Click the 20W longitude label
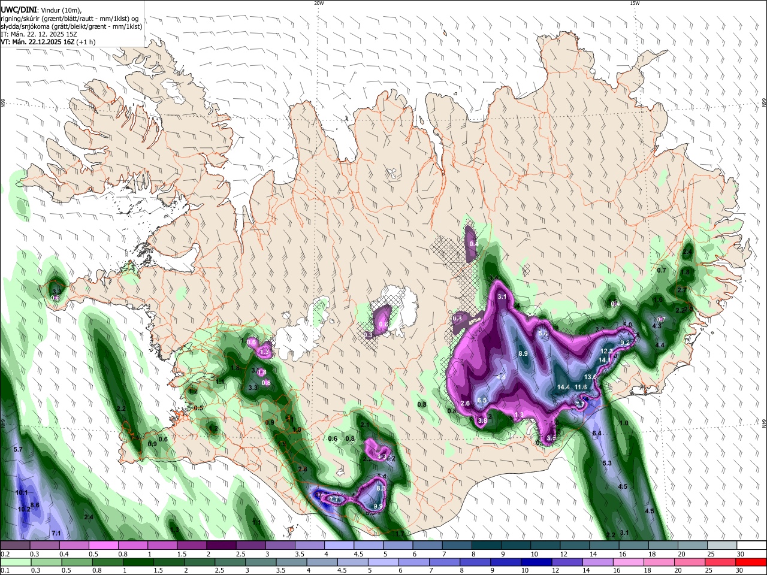Screen dimensions: 767x575 (319, 3)
